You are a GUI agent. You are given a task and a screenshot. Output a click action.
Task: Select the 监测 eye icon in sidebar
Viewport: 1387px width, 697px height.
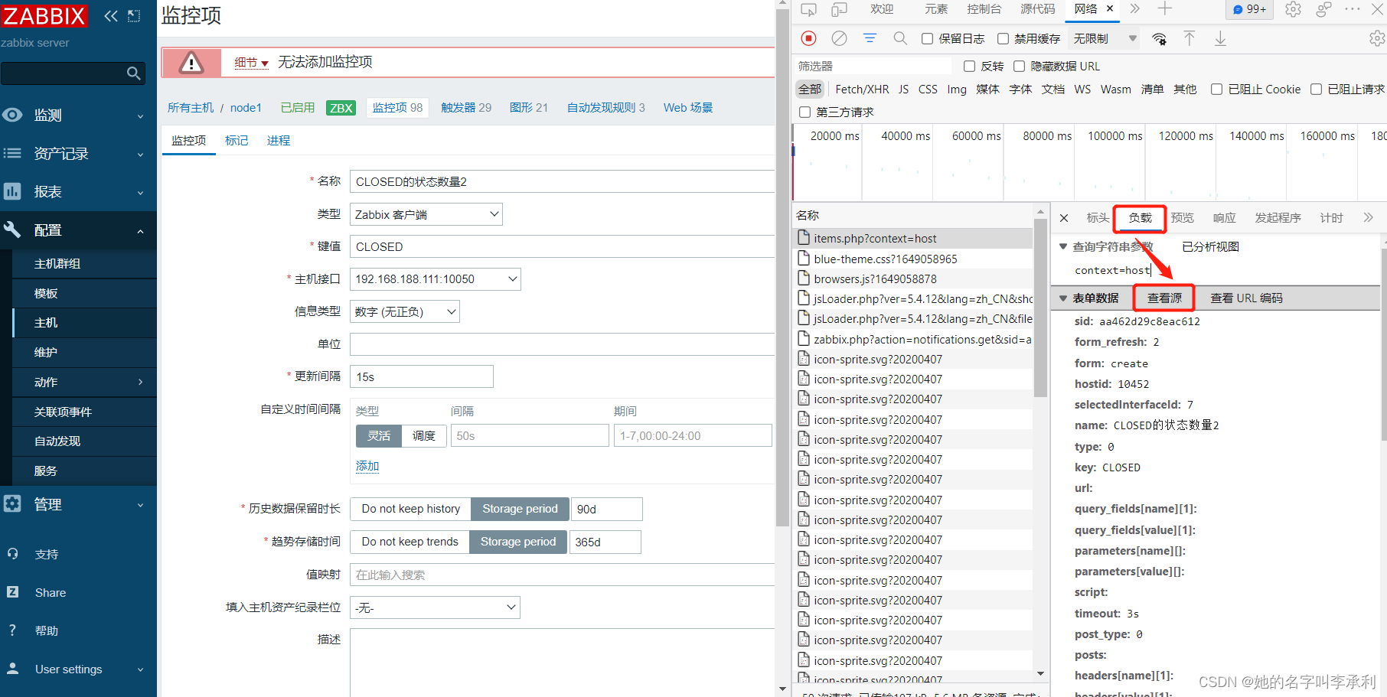tap(12, 115)
